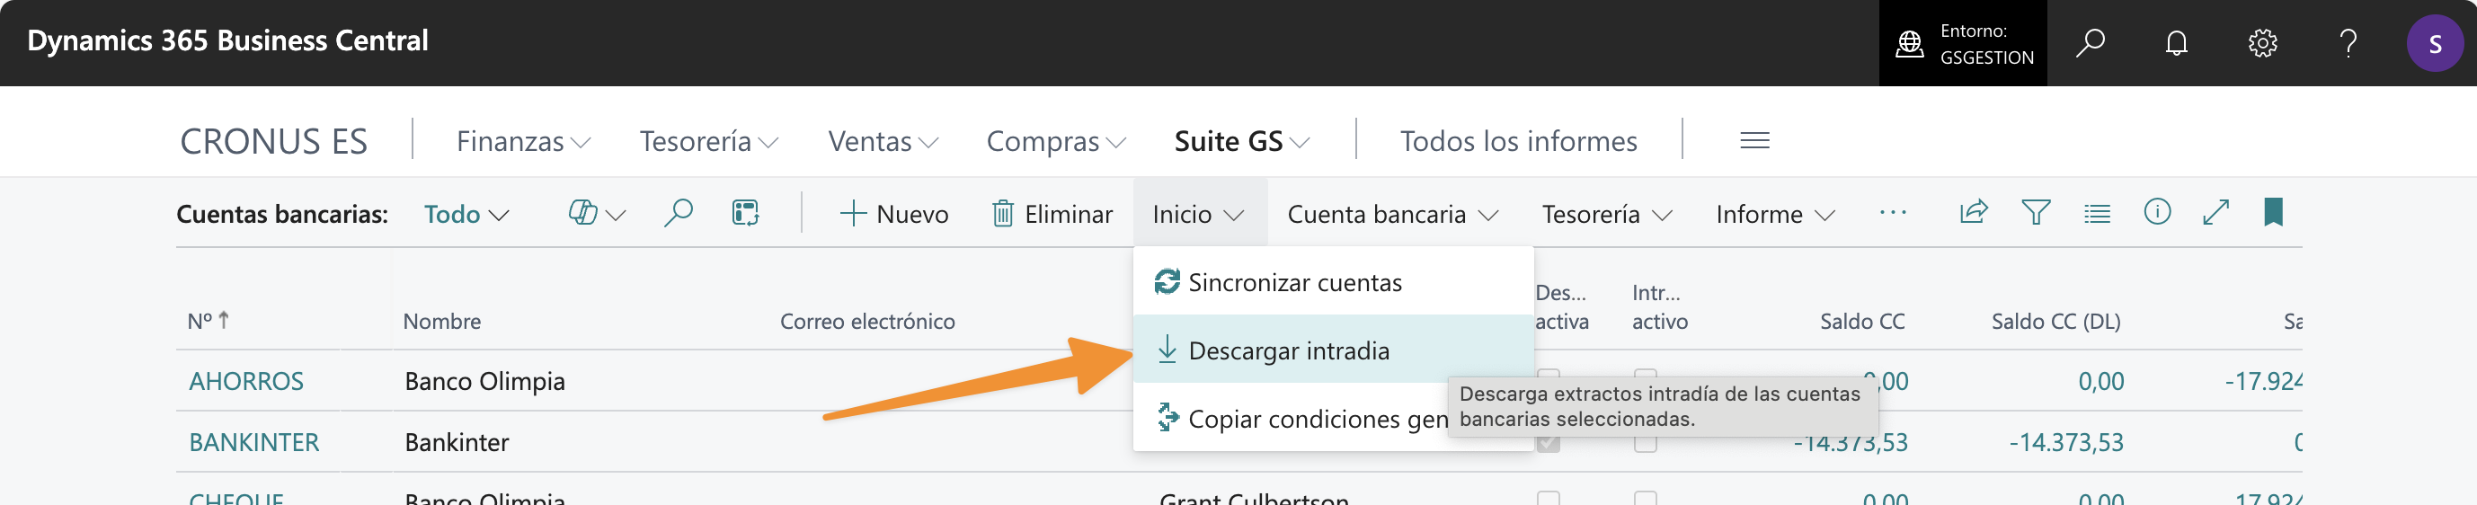Open the user account avatar S
This screenshot has height=505, width=2477.
pos(2435,43)
